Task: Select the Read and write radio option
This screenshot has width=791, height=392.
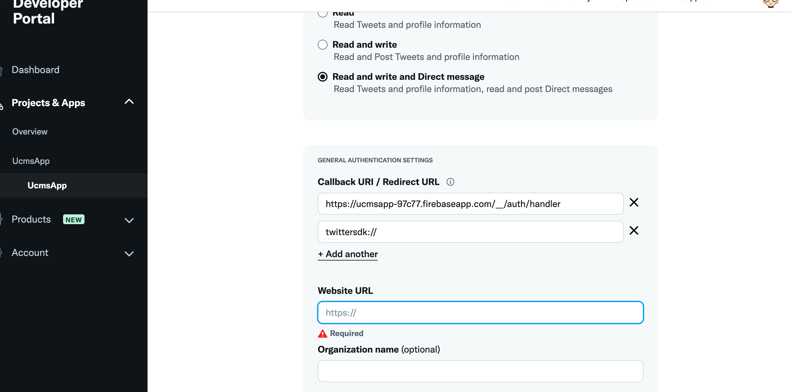Action: click(322, 45)
